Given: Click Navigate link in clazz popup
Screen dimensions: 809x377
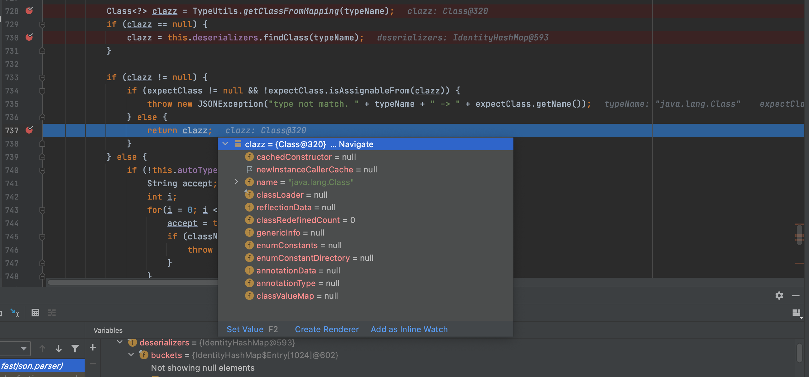Looking at the screenshot, I should coord(356,144).
